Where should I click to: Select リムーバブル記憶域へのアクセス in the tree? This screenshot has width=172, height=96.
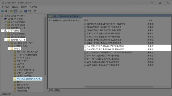[29, 79]
